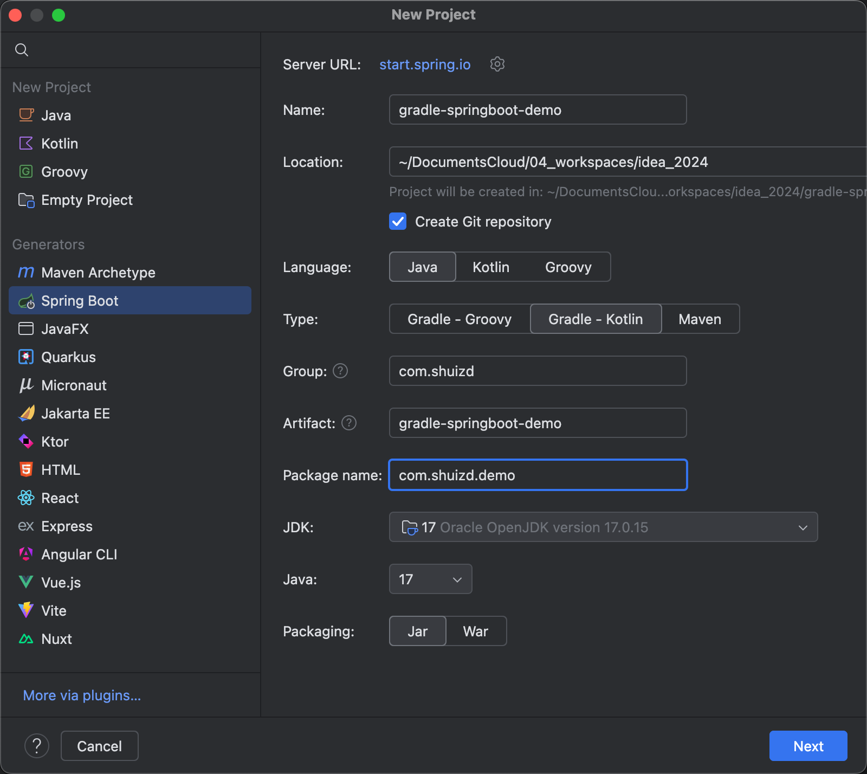Screen dimensions: 867x774
Task: Click the Quarkus logo icon
Action: (26, 357)
